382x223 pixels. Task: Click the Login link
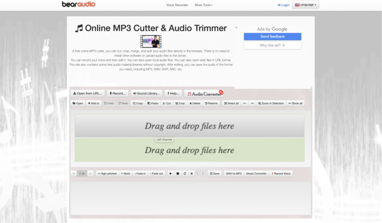point(284,5)
